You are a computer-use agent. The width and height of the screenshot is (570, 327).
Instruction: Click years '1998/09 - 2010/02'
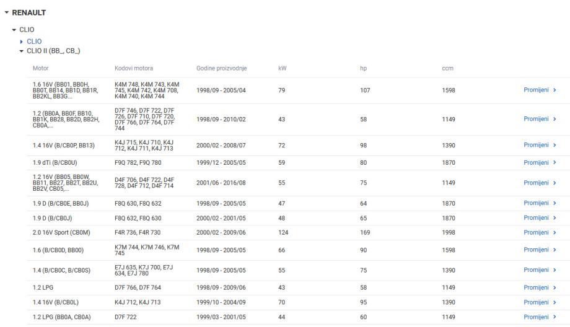click(x=221, y=119)
